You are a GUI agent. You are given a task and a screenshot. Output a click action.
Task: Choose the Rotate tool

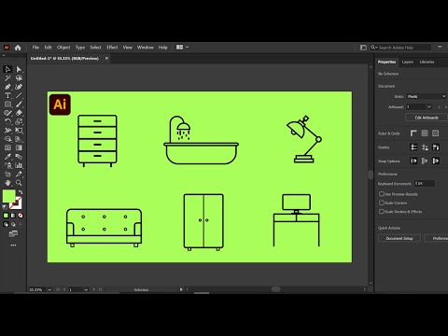click(7, 121)
